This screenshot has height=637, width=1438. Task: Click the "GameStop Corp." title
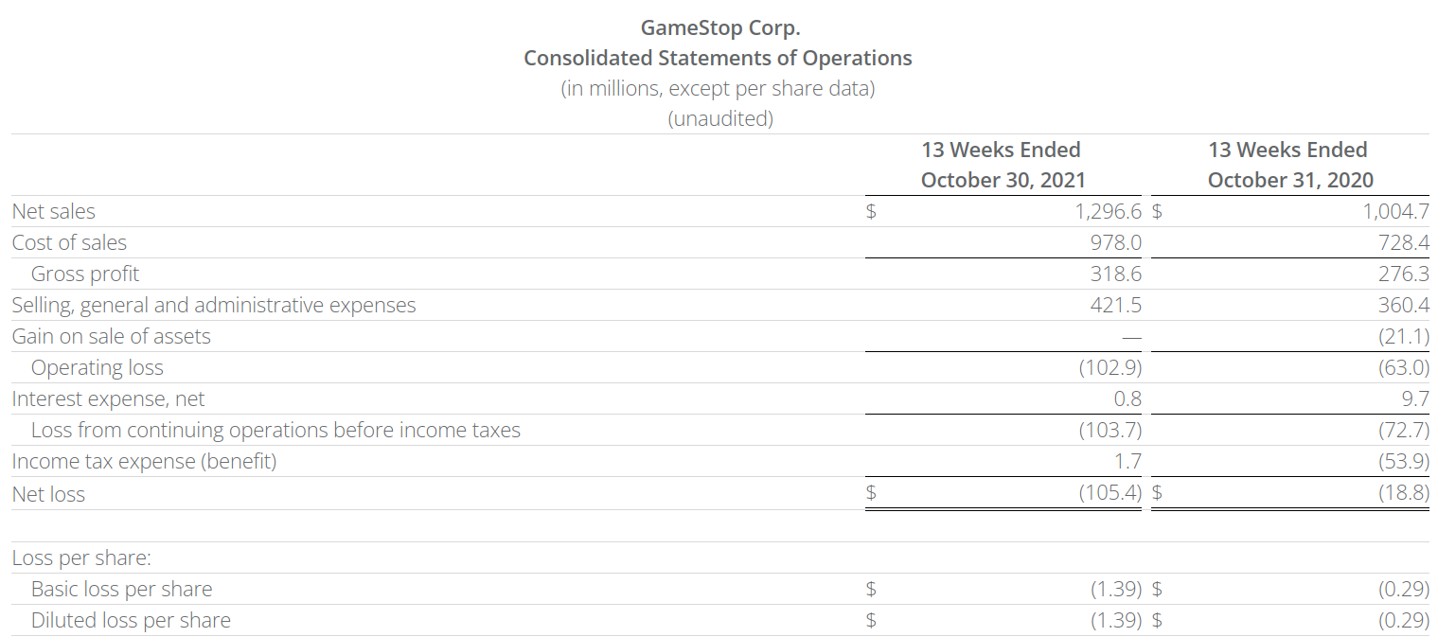point(718,27)
